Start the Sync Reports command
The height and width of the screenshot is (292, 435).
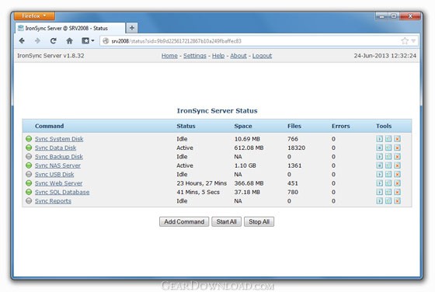point(380,201)
